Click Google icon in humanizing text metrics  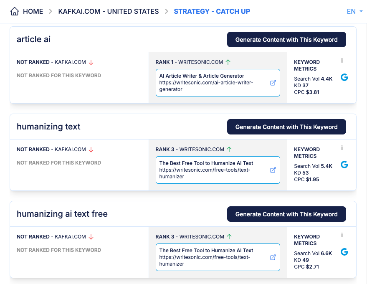point(344,165)
